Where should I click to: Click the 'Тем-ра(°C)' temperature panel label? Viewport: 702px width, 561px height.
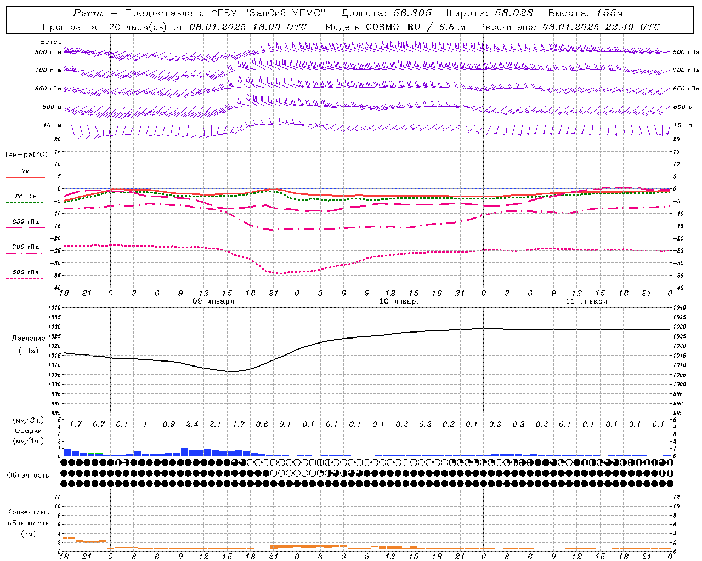(x=26, y=155)
